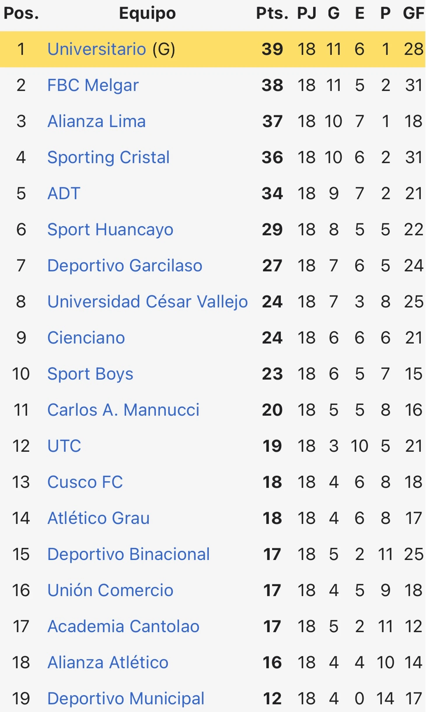Open the Atlético Grau page
Viewport: 426px width, 712px height.
99,518
